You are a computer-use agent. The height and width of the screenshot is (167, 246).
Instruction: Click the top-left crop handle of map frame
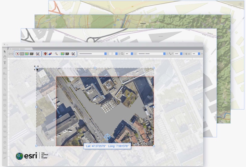click(x=36, y=68)
